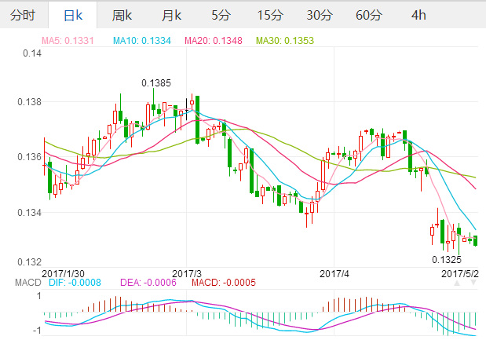Screen dimensions: 486x340
Task: Click the MACD: -0.0005 value
Action: click(x=224, y=283)
